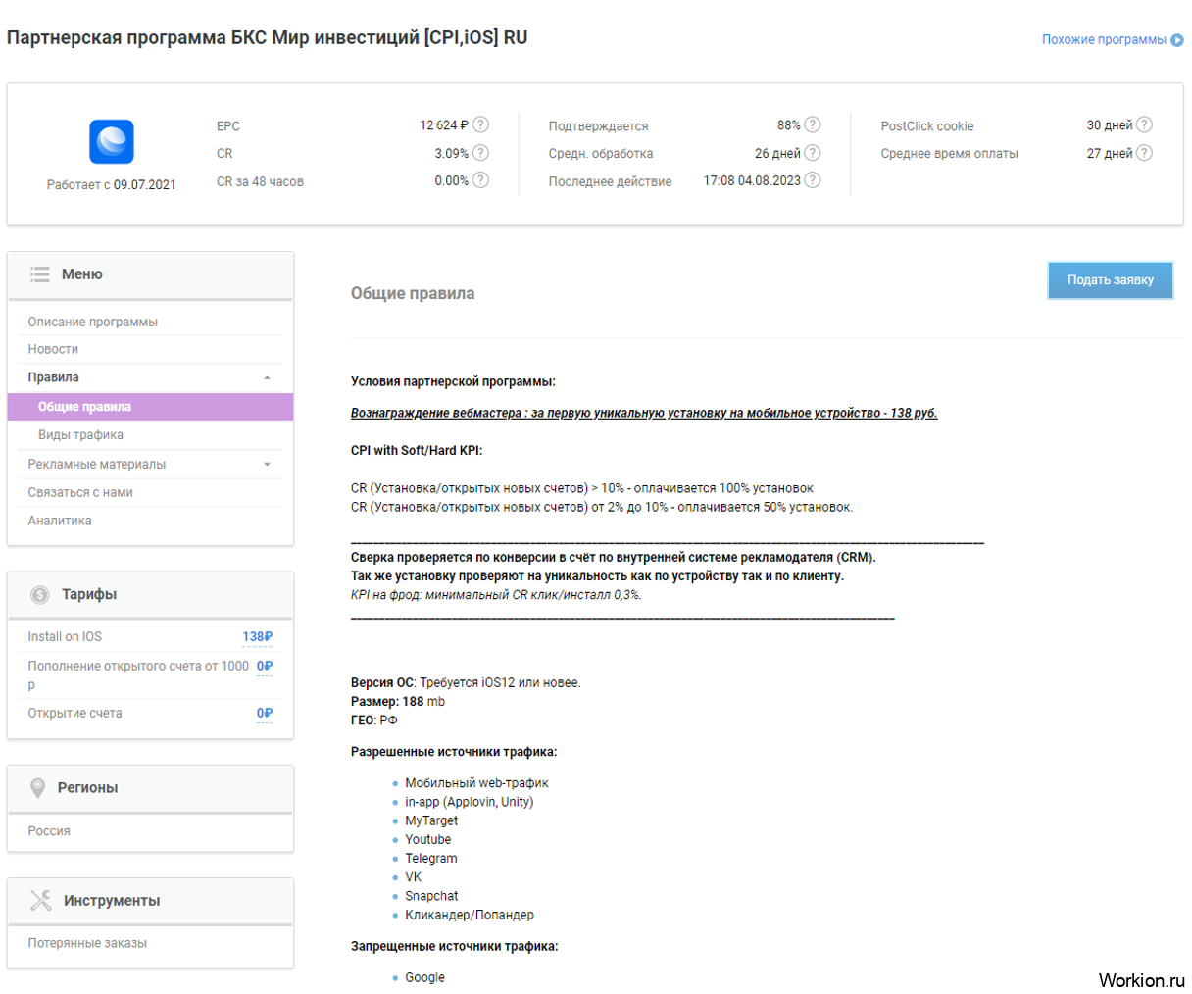Open Связаться с нами menu item

pyautogui.click(x=80, y=492)
